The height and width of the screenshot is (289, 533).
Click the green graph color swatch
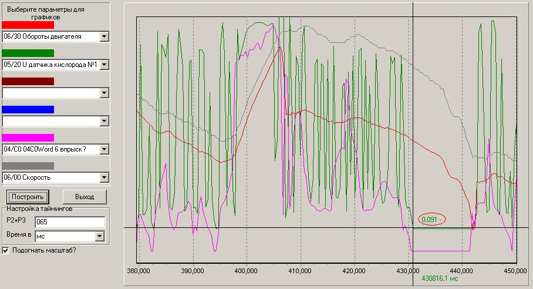pyautogui.click(x=28, y=53)
